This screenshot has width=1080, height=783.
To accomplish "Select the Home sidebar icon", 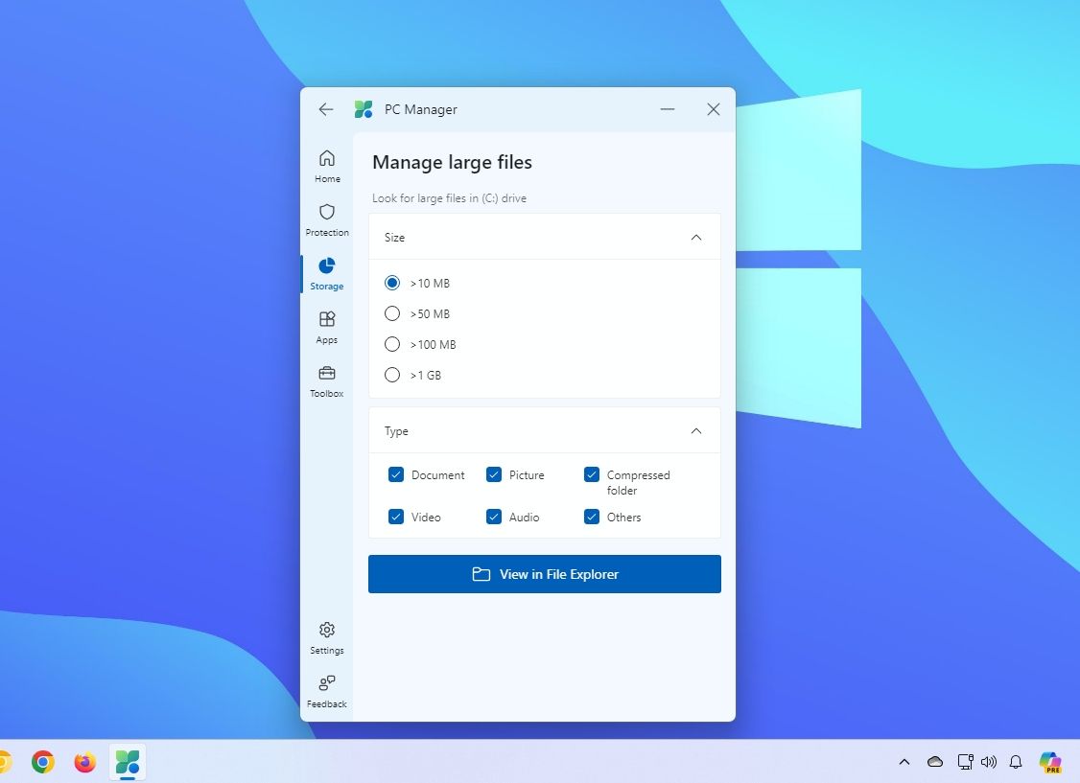I will pyautogui.click(x=327, y=163).
